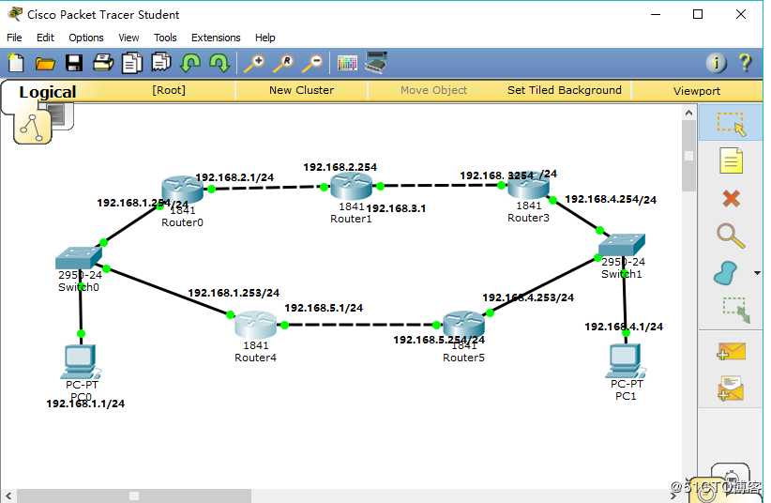771x503 pixels.
Task: Click the horizontal scrollbar thumb
Action: (134, 495)
